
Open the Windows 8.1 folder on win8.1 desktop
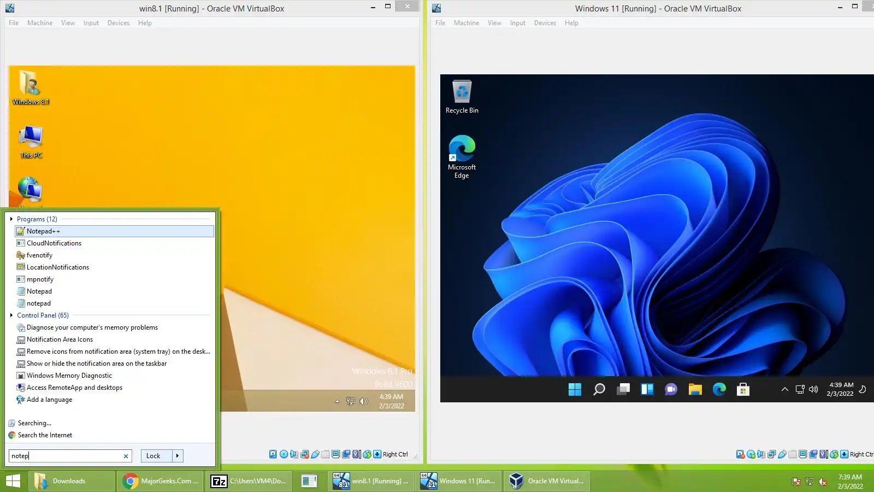pyautogui.click(x=31, y=88)
